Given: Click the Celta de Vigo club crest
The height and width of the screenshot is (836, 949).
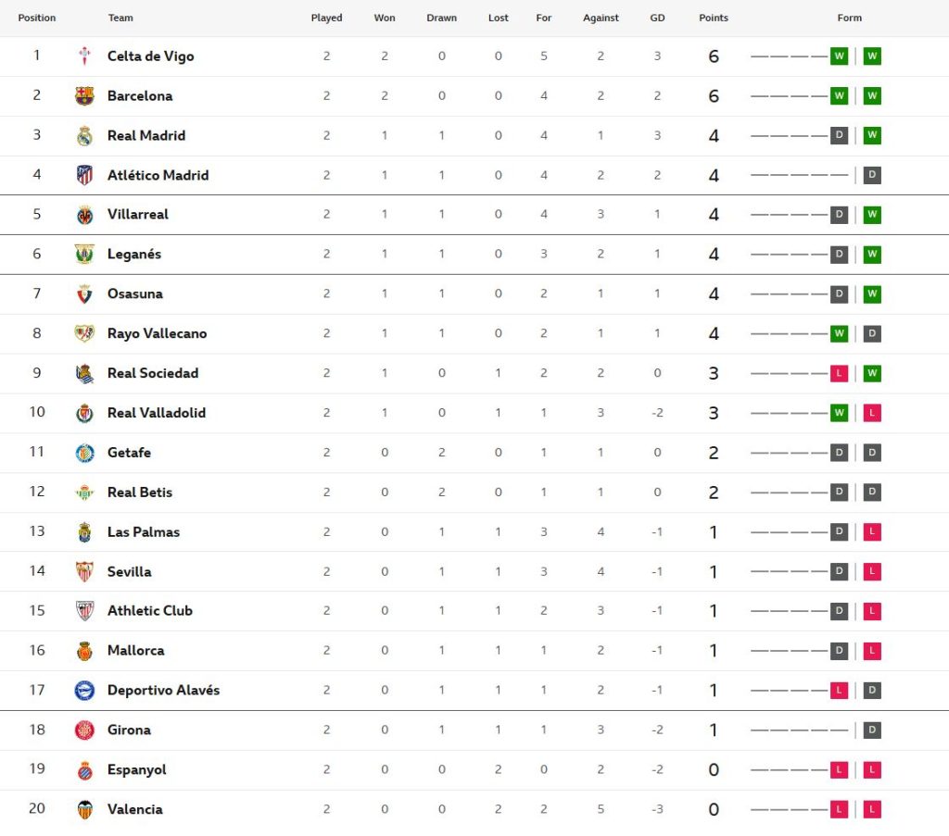Looking at the screenshot, I should (x=84, y=56).
